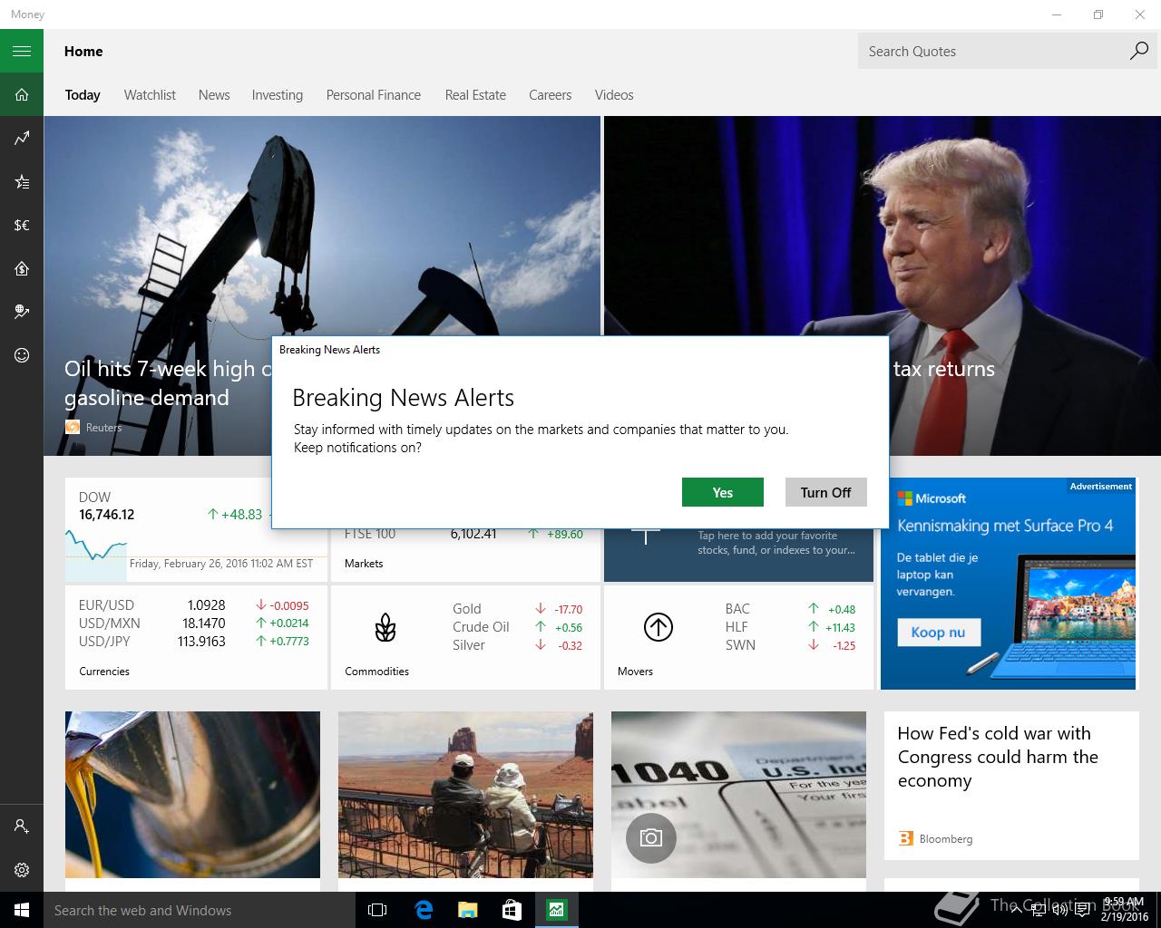This screenshot has height=928, width=1161.
Task: Open Markets from the sidebar chart icon
Action: coord(22,138)
